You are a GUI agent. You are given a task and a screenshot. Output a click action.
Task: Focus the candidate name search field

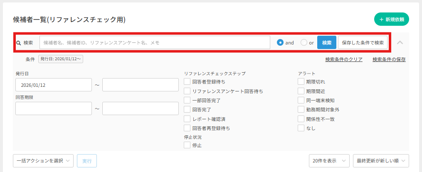coord(155,42)
